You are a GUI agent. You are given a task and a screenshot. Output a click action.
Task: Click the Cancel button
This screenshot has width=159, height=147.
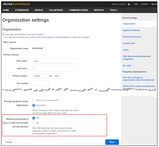click(x=9, y=142)
